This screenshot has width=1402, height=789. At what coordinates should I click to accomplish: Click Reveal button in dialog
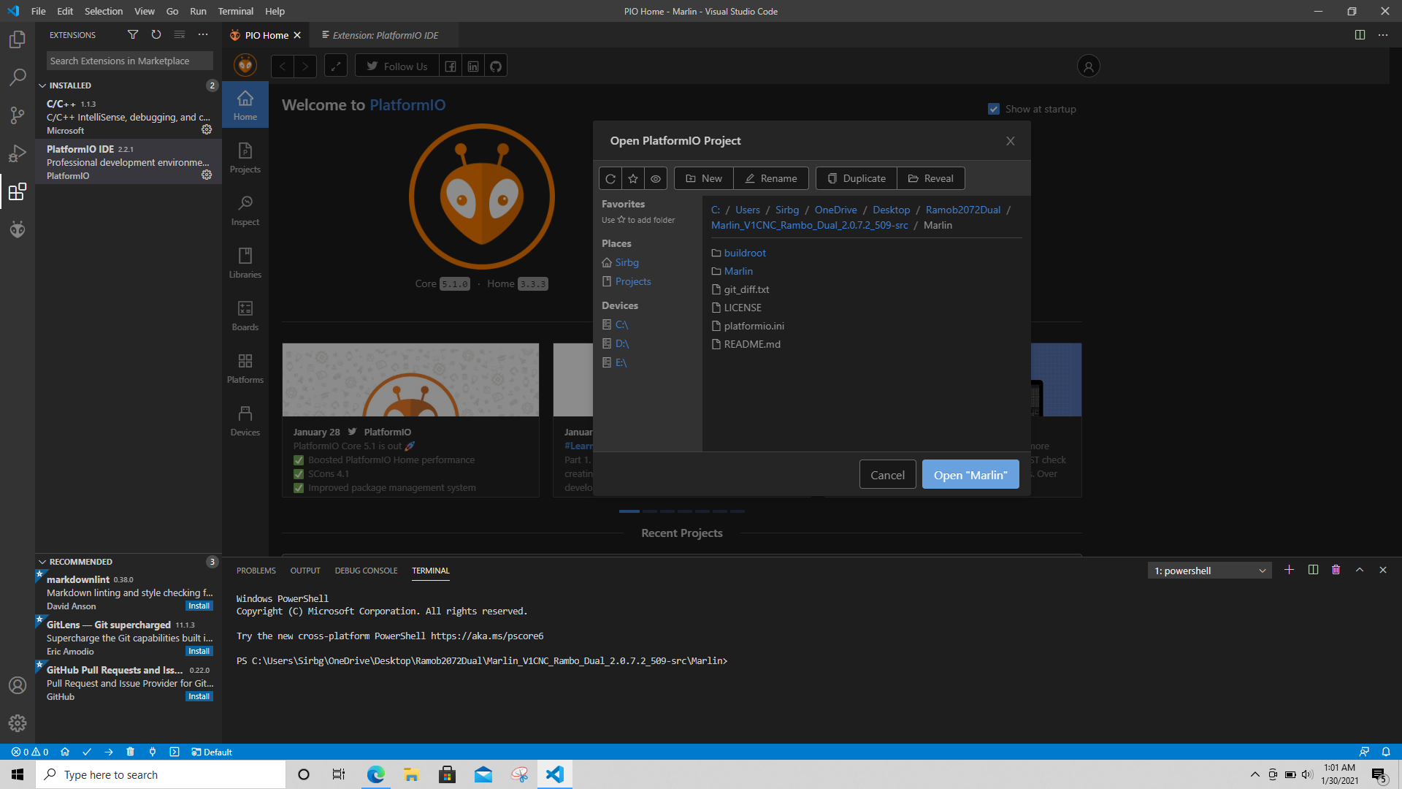pyautogui.click(x=931, y=178)
